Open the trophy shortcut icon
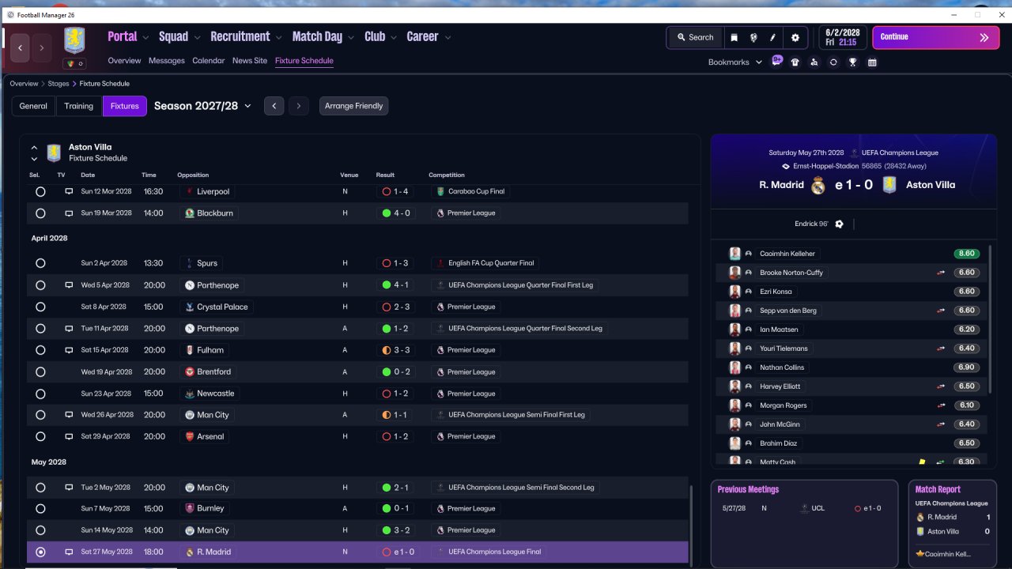Image resolution: width=1012 pixels, height=569 pixels. click(852, 62)
